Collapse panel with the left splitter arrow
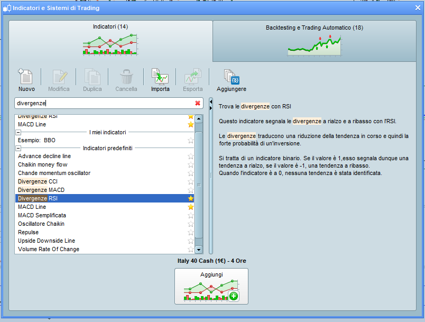The image size is (425, 322). (x=211, y=102)
